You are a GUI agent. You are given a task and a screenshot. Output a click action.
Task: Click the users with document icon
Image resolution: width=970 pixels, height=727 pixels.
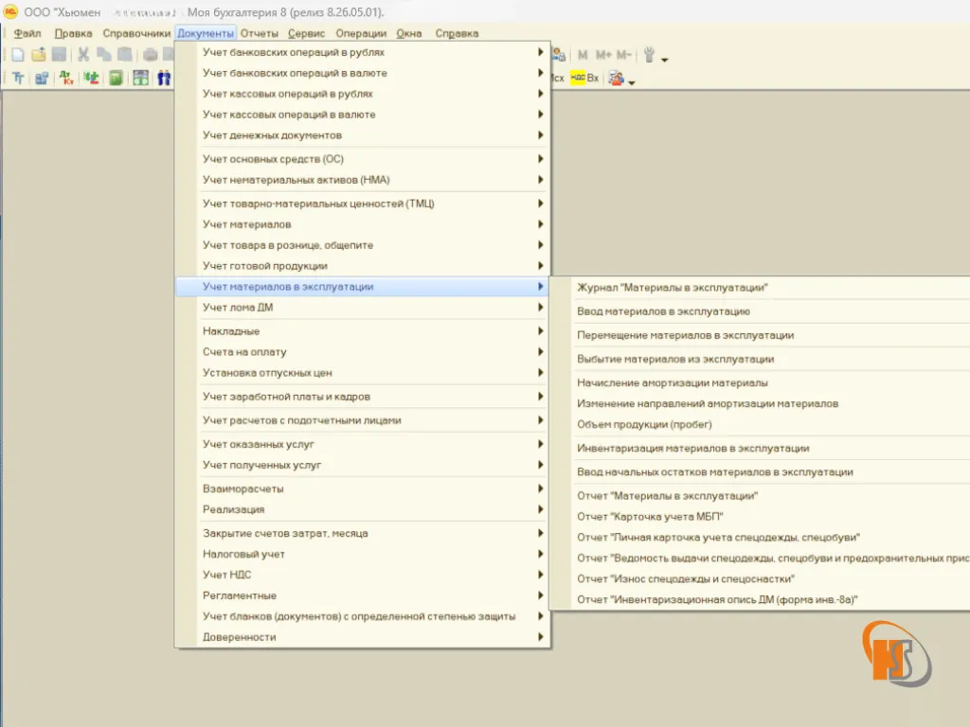pos(616,78)
